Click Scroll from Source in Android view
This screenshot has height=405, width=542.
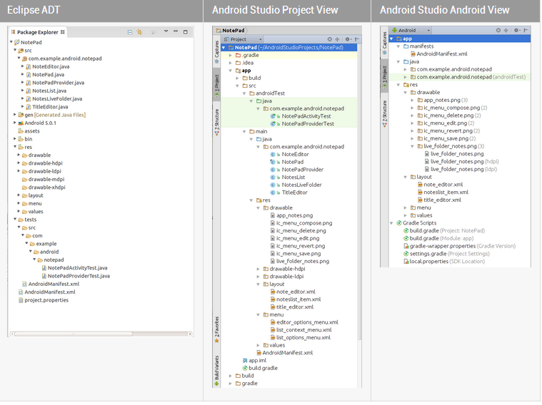[498, 31]
